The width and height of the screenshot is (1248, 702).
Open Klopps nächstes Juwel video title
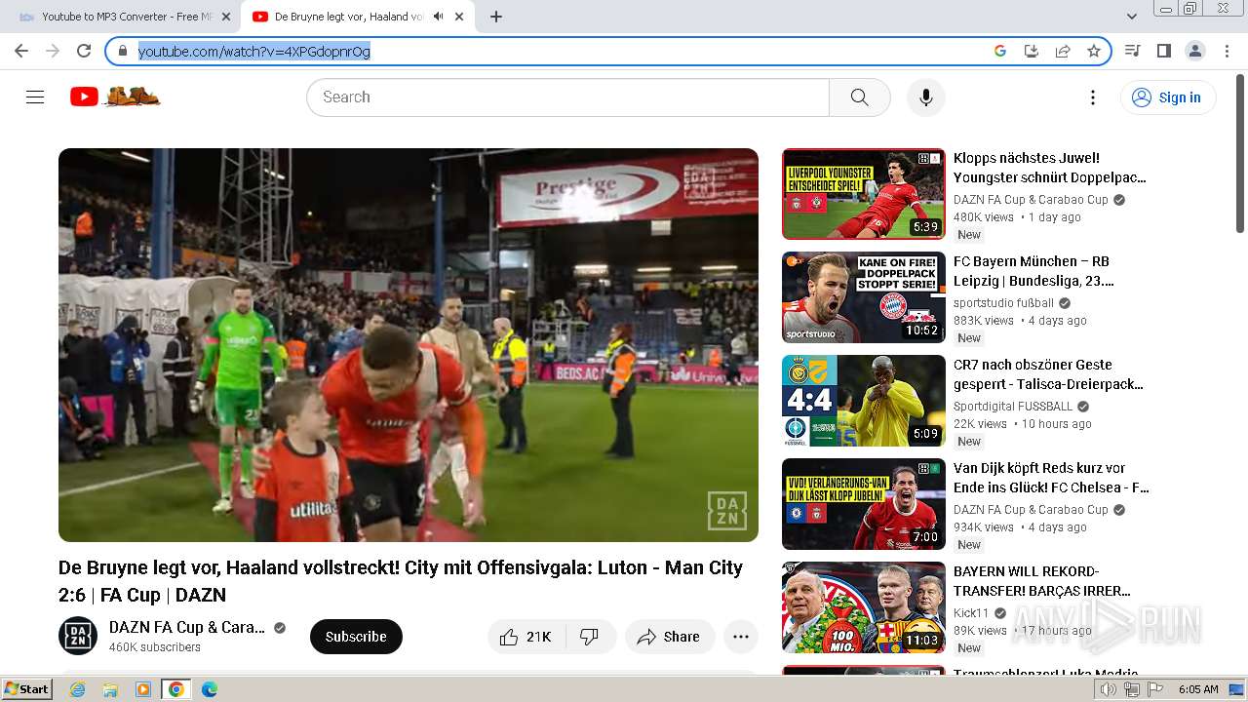(x=1050, y=168)
